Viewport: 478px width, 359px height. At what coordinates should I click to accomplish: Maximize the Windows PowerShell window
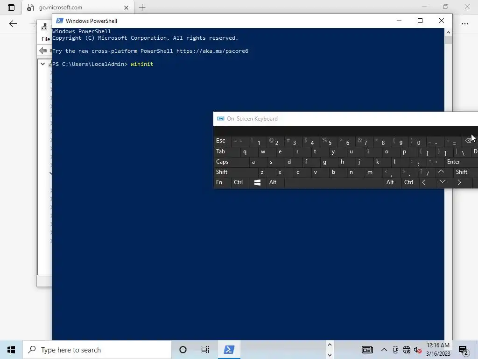click(420, 21)
